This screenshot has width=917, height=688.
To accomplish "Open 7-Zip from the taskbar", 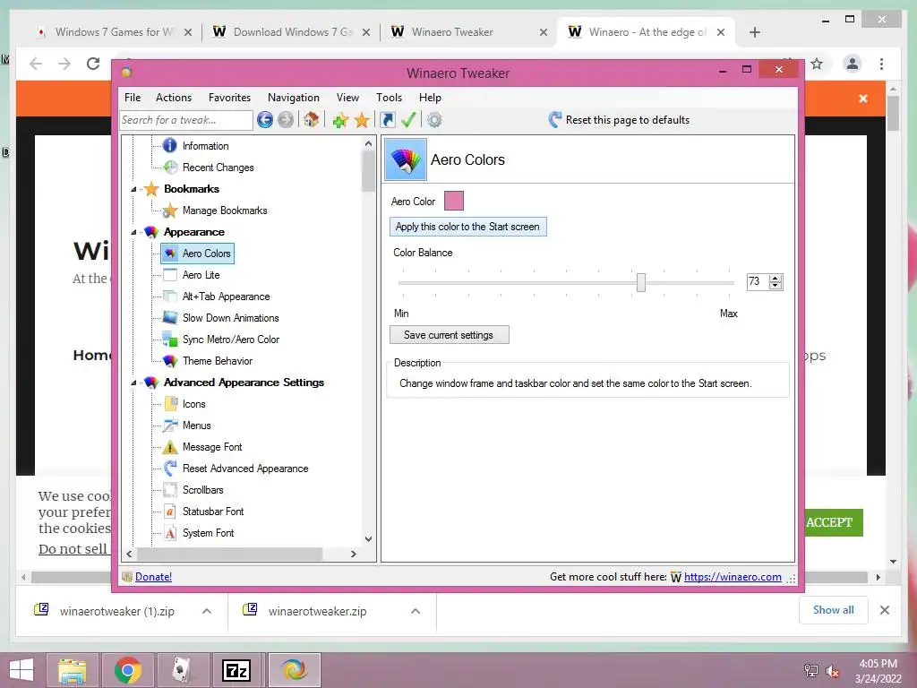I will coord(236,670).
